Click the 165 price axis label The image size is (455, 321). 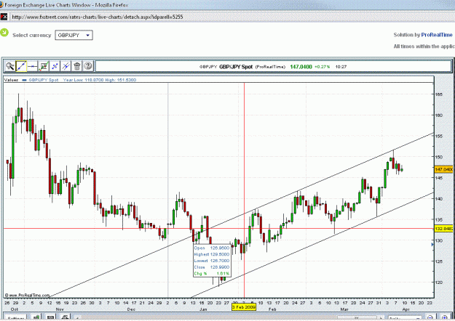[x=439, y=94]
